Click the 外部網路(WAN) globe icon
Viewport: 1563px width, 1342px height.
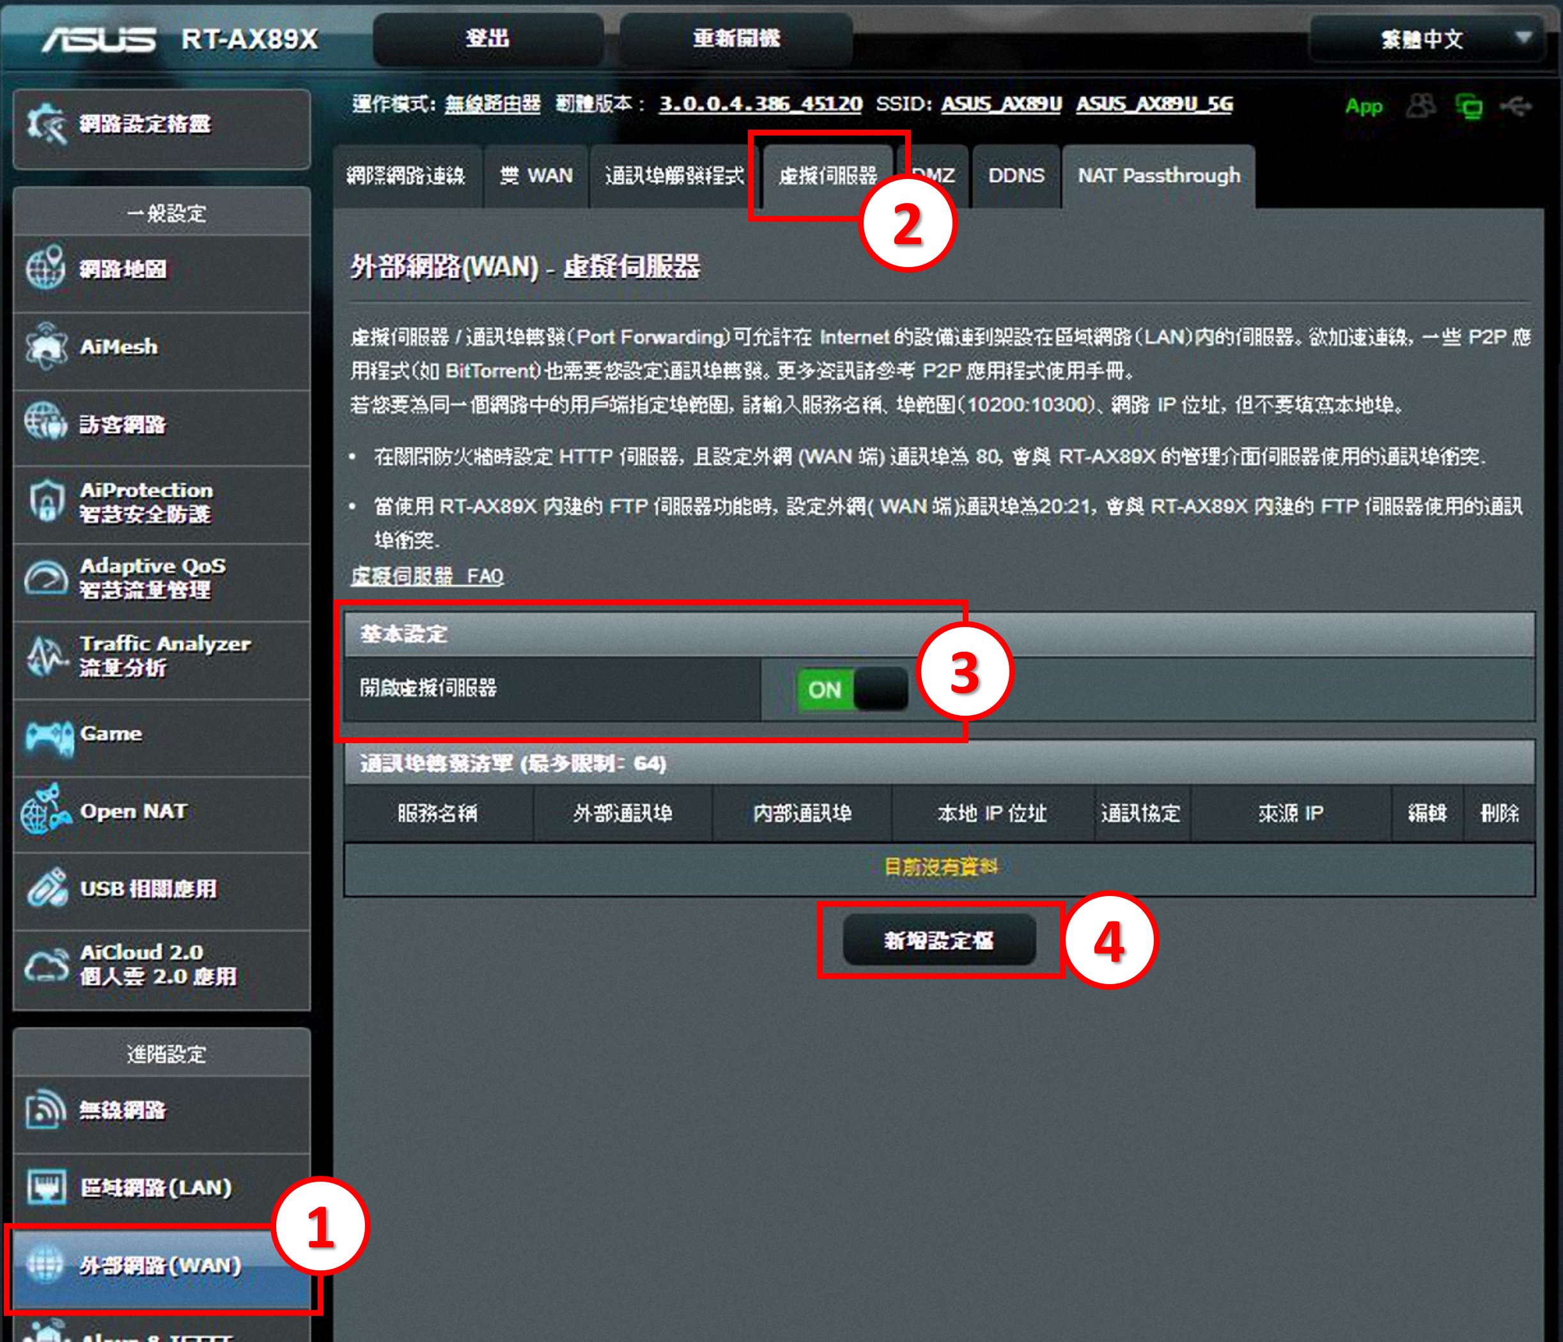click(x=45, y=1264)
